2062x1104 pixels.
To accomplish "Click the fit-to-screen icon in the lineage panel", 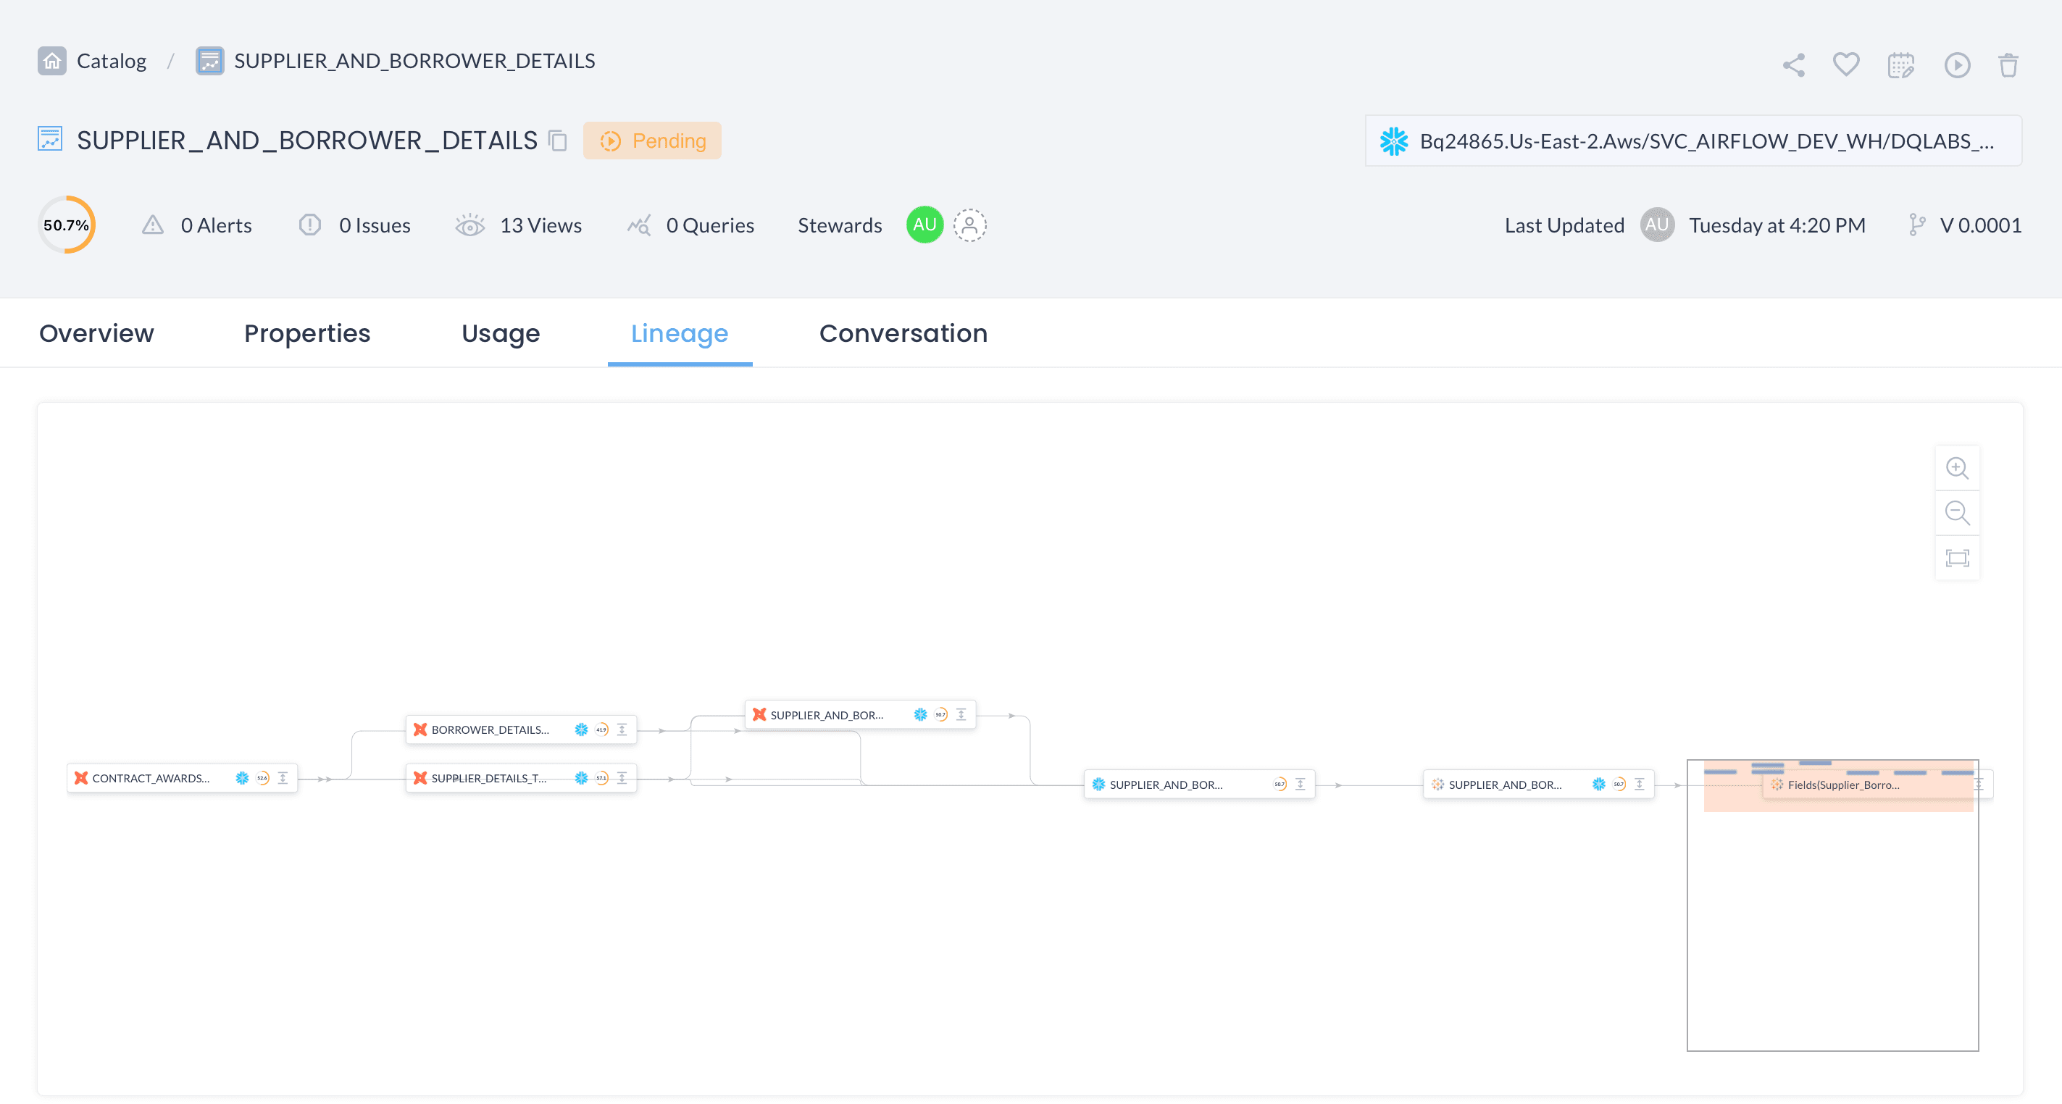I will [1958, 557].
